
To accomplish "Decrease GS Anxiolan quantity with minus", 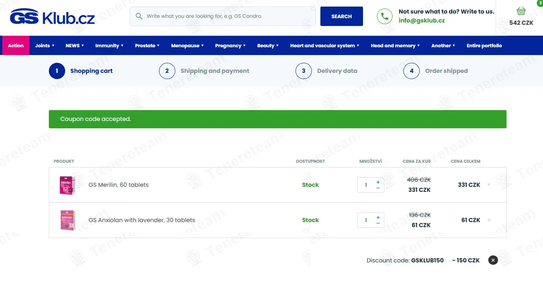I will coord(378,223).
